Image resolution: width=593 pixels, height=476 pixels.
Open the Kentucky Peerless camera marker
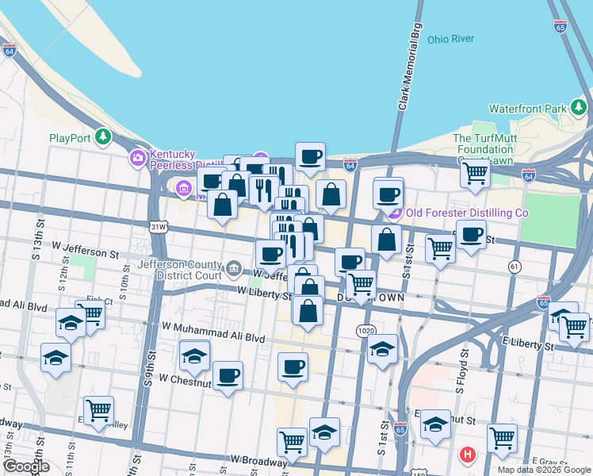138,158
